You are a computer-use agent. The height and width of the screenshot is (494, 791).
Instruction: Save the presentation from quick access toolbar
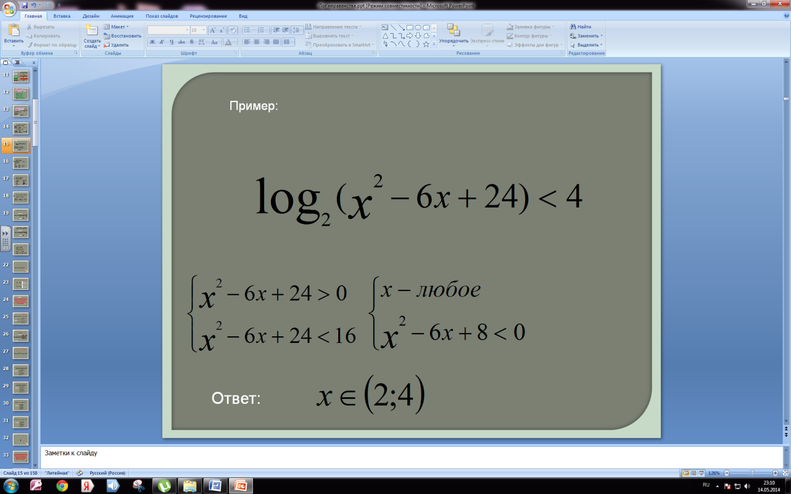coord(25,5)
